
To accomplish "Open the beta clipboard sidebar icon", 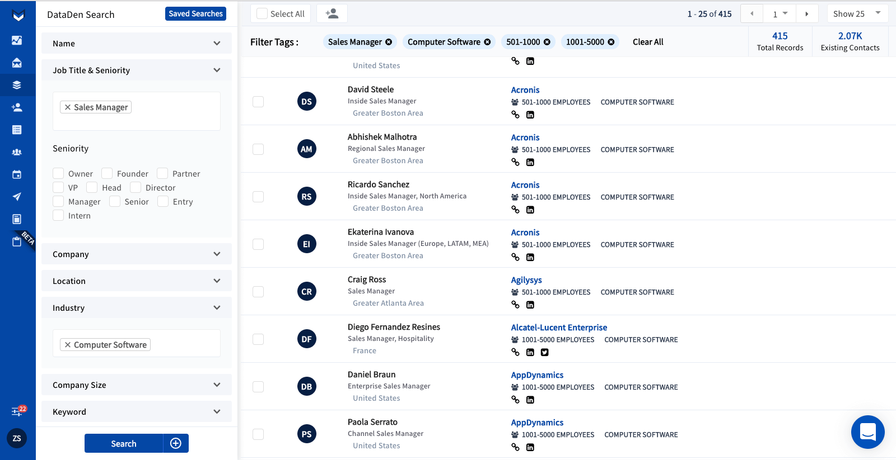I will coord(17,241).
